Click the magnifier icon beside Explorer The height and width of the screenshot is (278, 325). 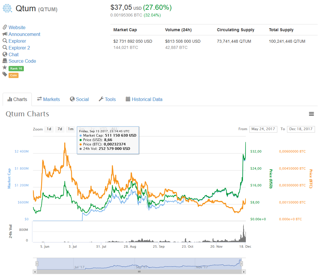(x=5, y=41)
